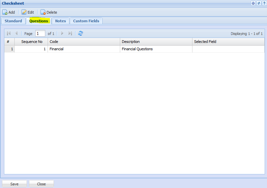This screenshot has width=267, height=188.
Task: Advance to next page arrow
Action: click(x=62, y=33)
